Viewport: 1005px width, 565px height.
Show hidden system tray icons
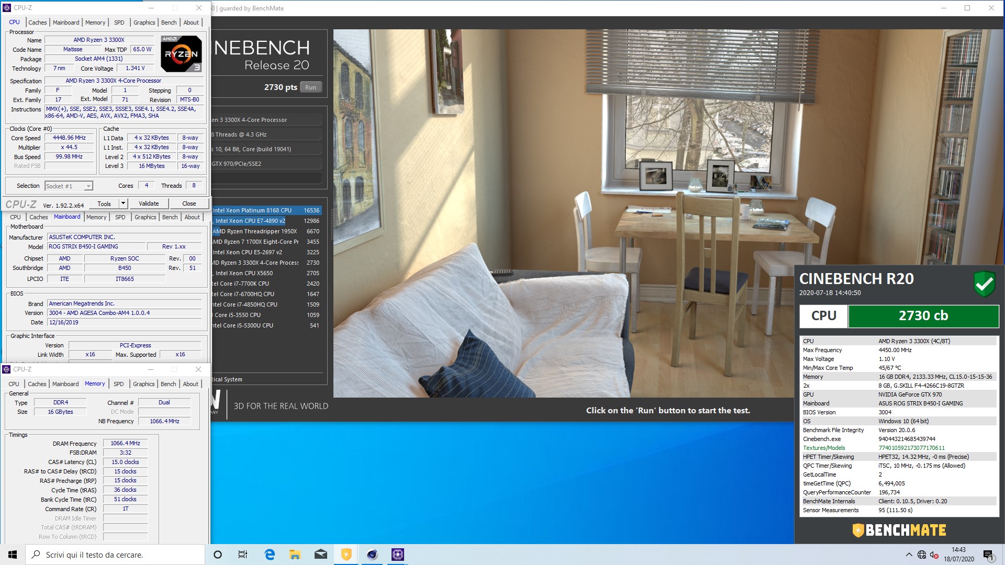(909, 555)
